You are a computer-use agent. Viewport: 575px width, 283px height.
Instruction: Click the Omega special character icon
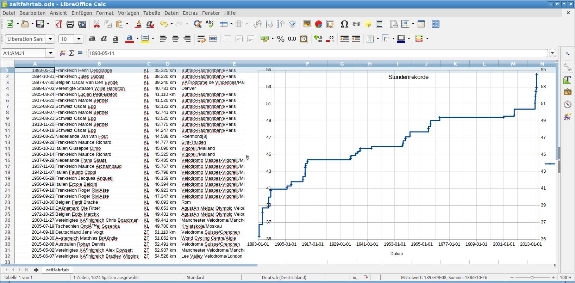pyautogui.click(x=344, y=24)
